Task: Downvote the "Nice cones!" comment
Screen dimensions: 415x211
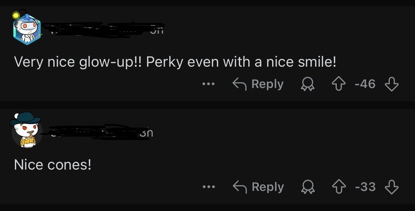Action: (391, 187)
